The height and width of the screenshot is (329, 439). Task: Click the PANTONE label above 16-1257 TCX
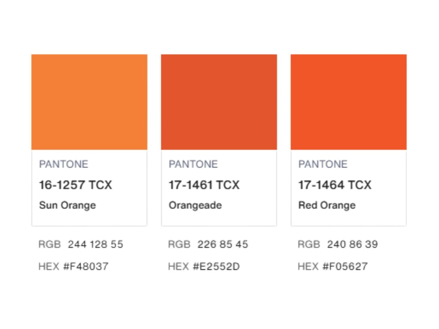pyautogui.click(x=64, y=164)
